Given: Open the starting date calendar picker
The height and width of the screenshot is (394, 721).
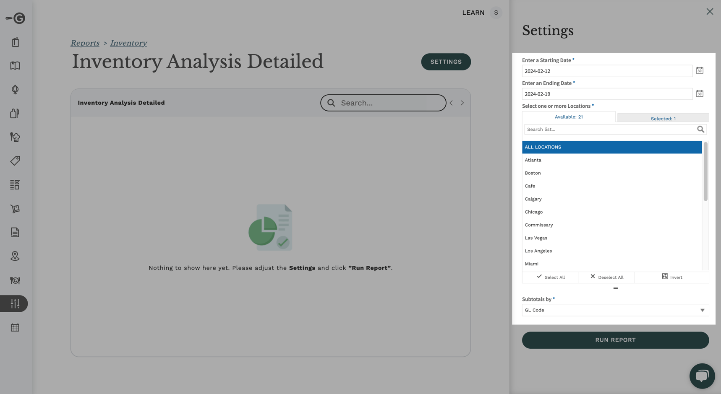Looking at the screenshot, I should tap(699, 70).
